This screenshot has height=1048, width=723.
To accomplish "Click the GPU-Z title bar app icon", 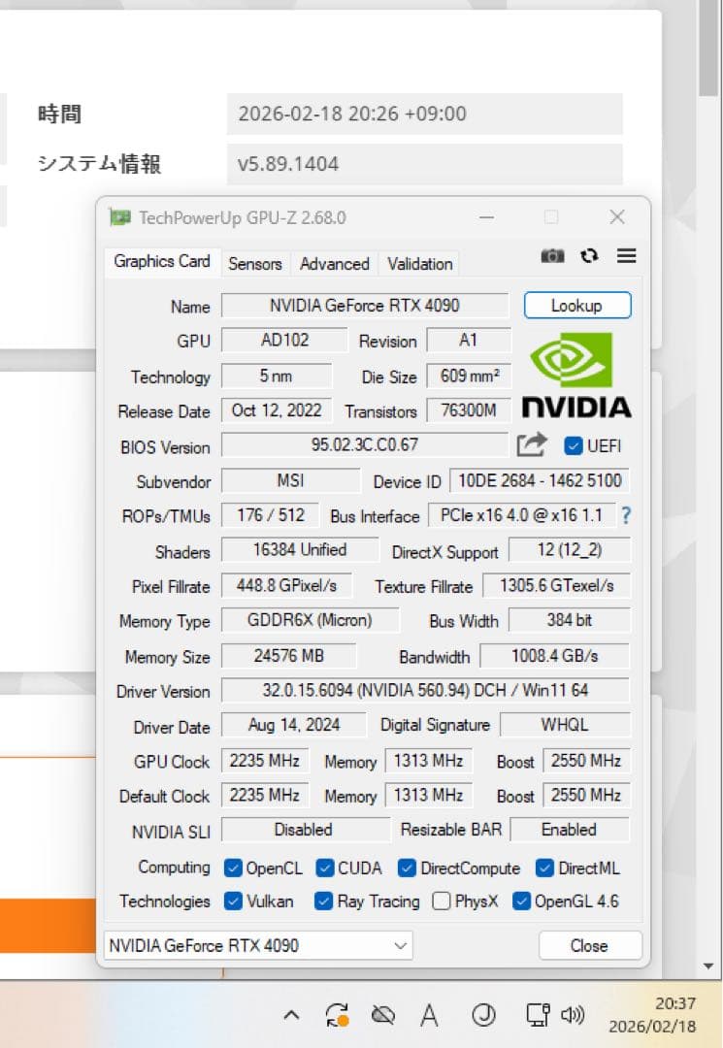I will coord(120,217).
